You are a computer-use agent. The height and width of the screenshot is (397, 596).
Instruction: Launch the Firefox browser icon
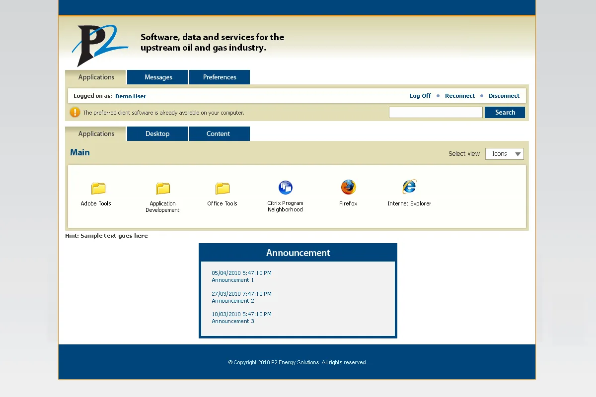(349, 187)
